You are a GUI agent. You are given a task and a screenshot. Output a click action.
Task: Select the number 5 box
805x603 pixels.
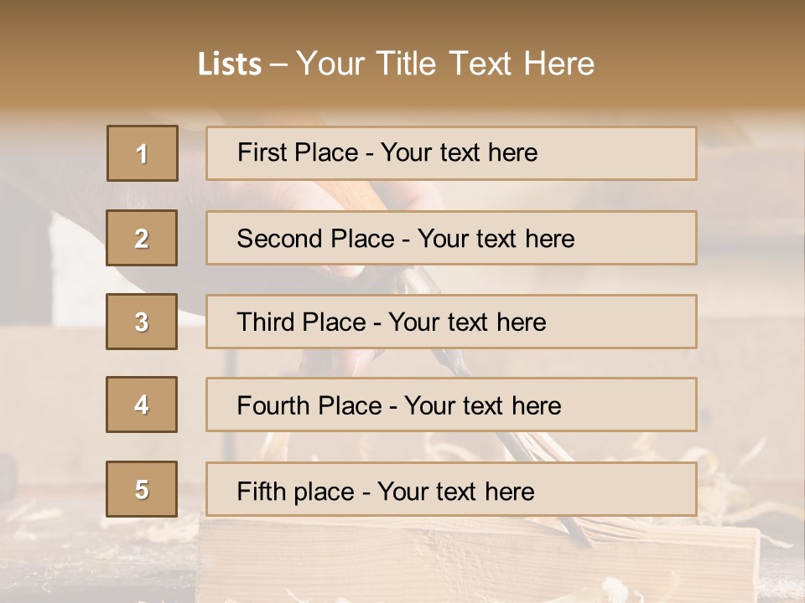(142, 489)
